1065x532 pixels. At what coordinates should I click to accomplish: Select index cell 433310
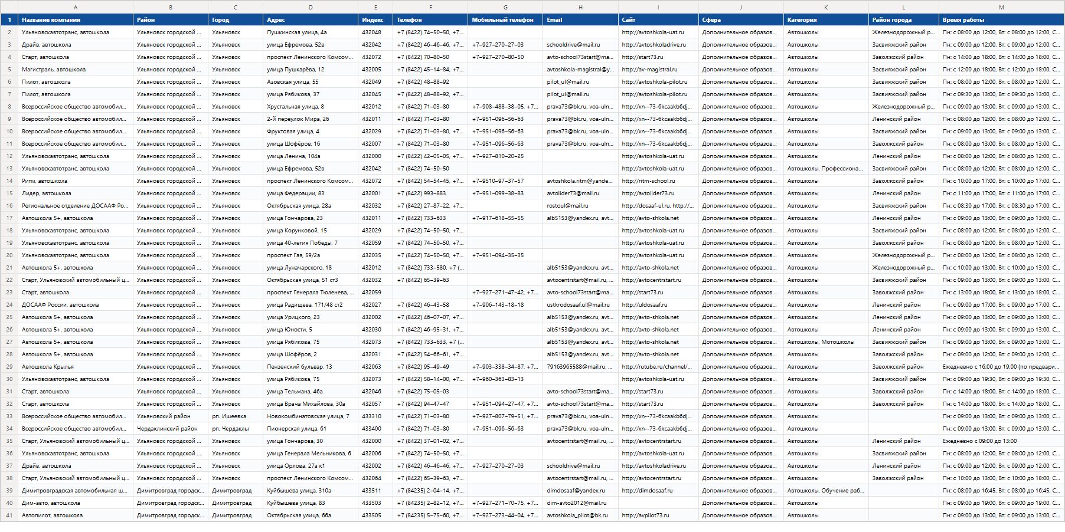tap(375, 416)
